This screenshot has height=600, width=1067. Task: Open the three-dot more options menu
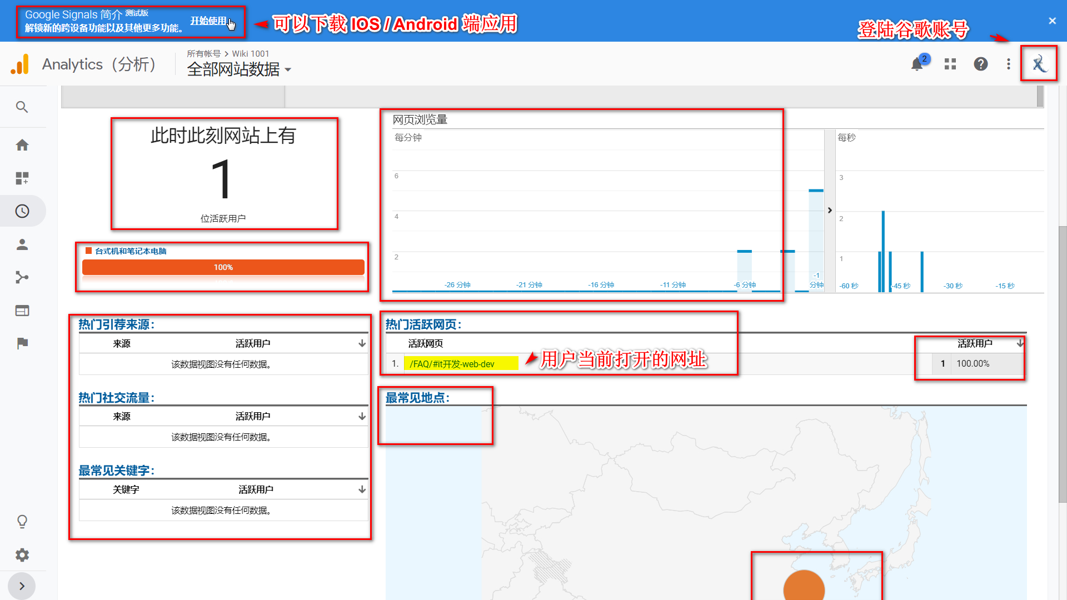pyautogui.click(x=1009, y=64)
